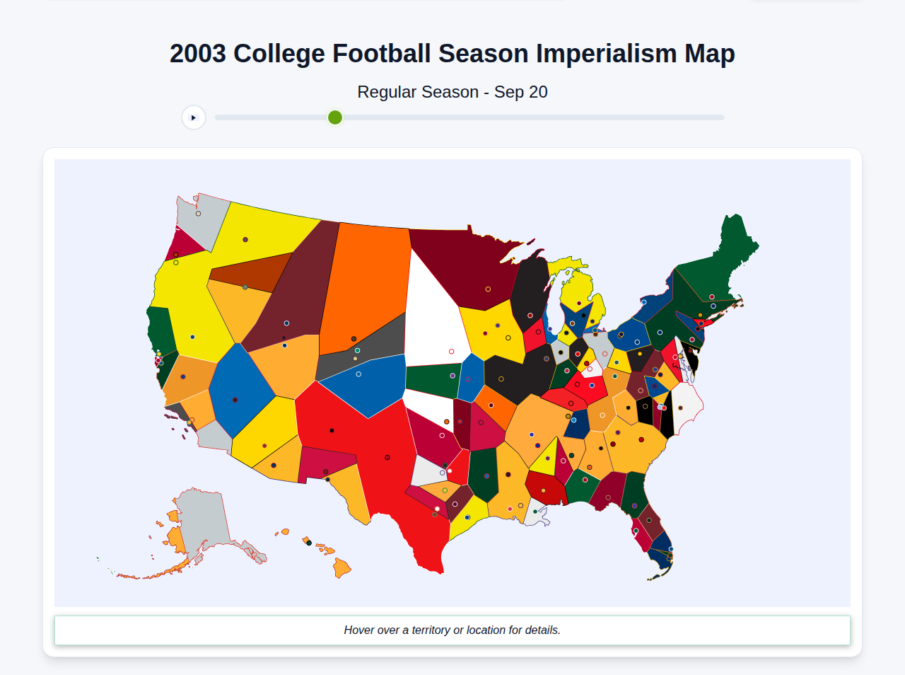The height and width of the screenshot is (675, 905).
Task: Click the "Hover over a territory" status bar
Action: tap(452, 630)
